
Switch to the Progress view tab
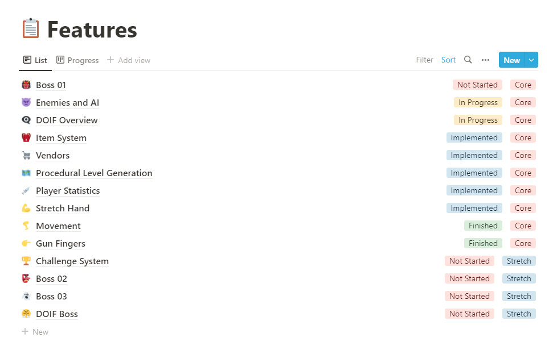click(x=77, y=60)
